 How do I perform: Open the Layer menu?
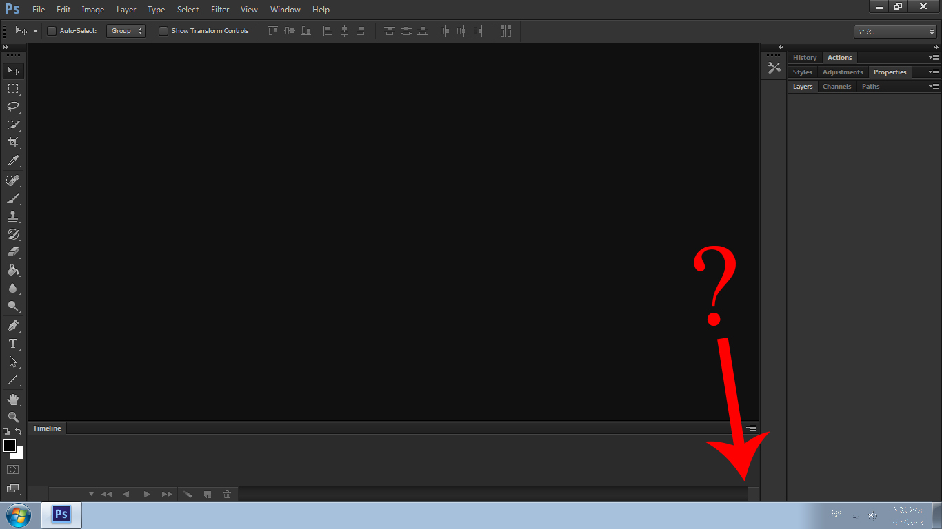click(126, 10)
